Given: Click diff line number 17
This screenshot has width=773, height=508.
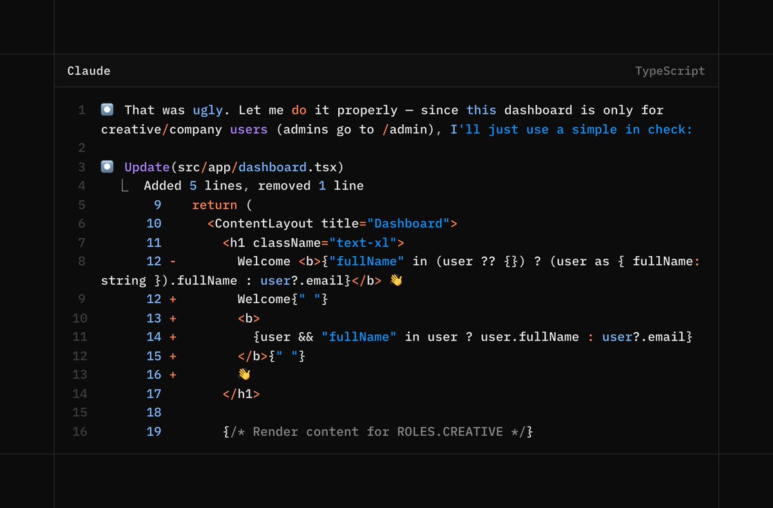Looking at the screenshot, I should click(154, 393).
